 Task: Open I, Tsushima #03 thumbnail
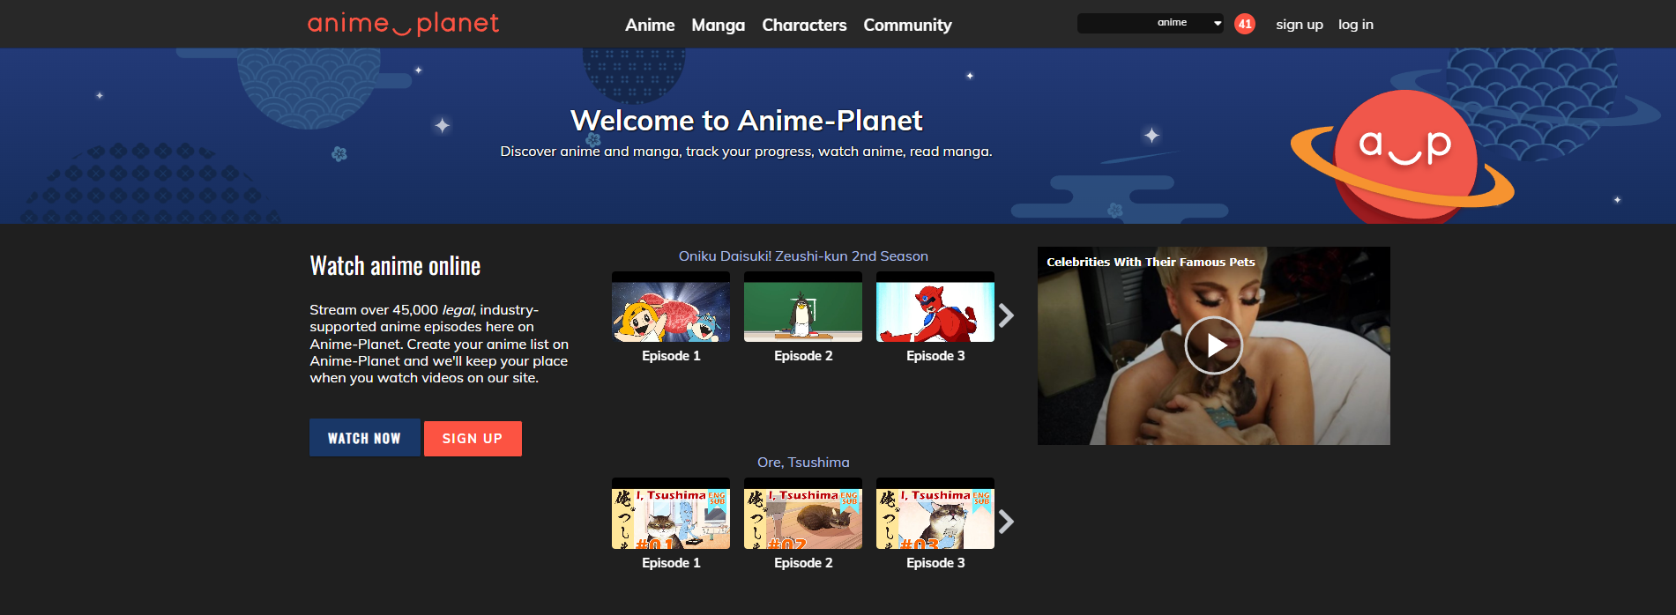pyautogui.click(x=935, y=514)
